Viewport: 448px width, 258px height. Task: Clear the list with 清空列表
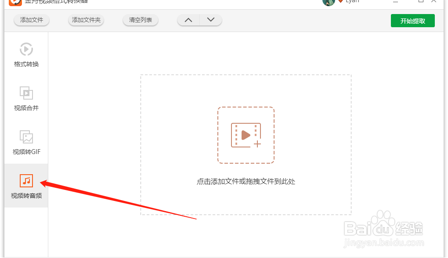(x=140, y=20)
